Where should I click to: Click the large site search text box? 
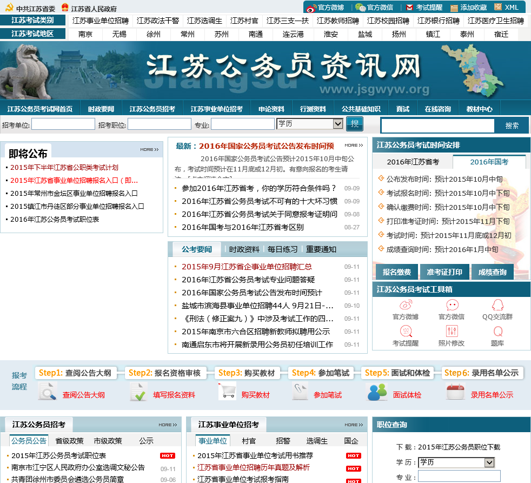(x=437, y=125)
